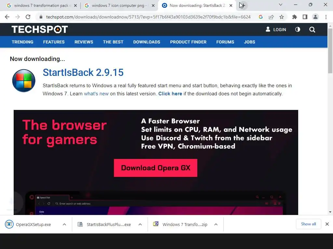The width and height of the screenshot is (333, 249).
Task: Open the JOBS menu
Action: tap(249, 42)
